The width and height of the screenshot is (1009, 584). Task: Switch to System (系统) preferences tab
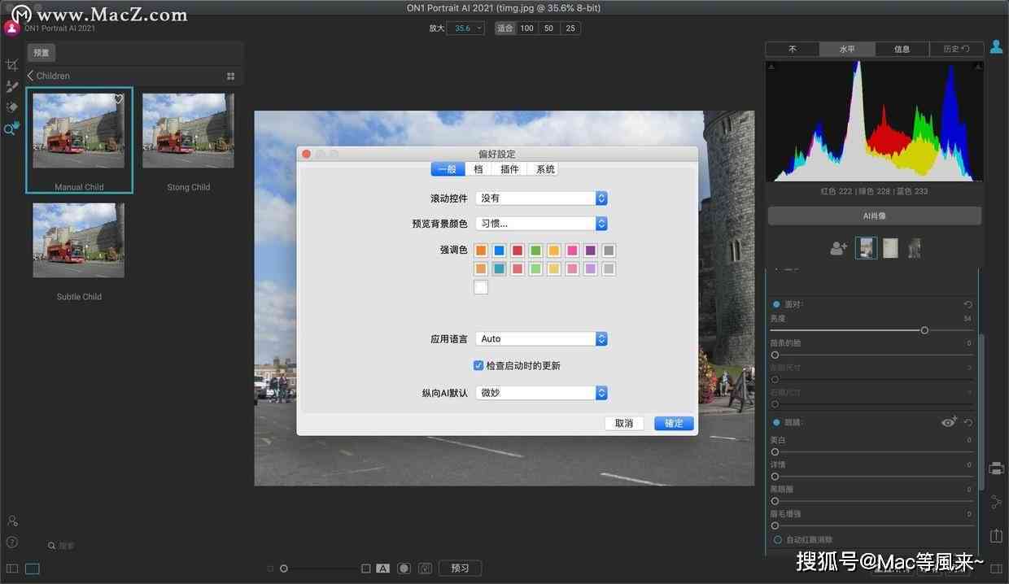click(x=544, y=169)
